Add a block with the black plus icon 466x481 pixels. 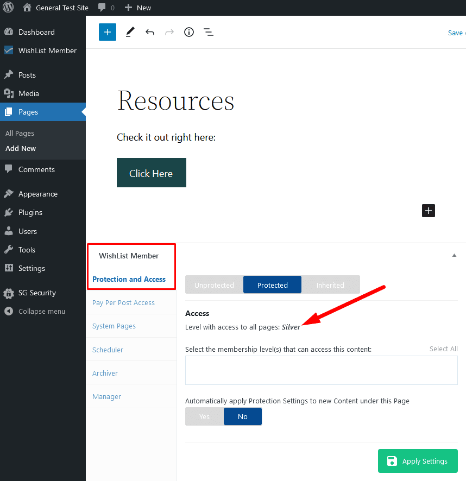[x=428, y=211]
